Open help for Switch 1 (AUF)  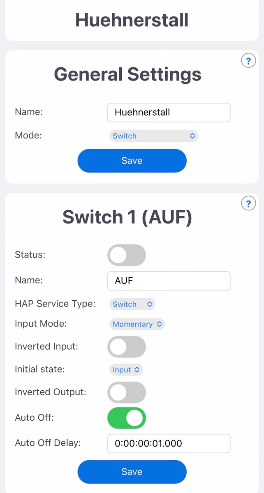pos(248,203)
